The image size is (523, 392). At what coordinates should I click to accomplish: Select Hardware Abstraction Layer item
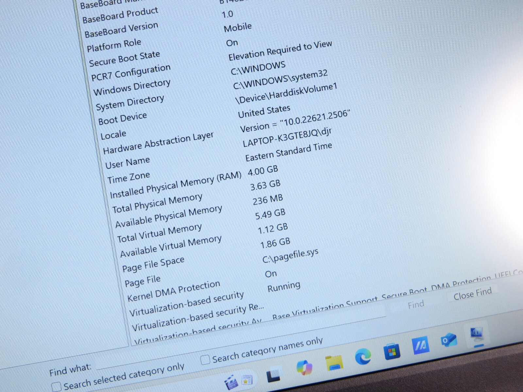click(x=158, y=143)
